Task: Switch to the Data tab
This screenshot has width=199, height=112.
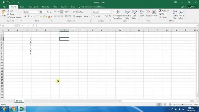Action: [55, 7]
